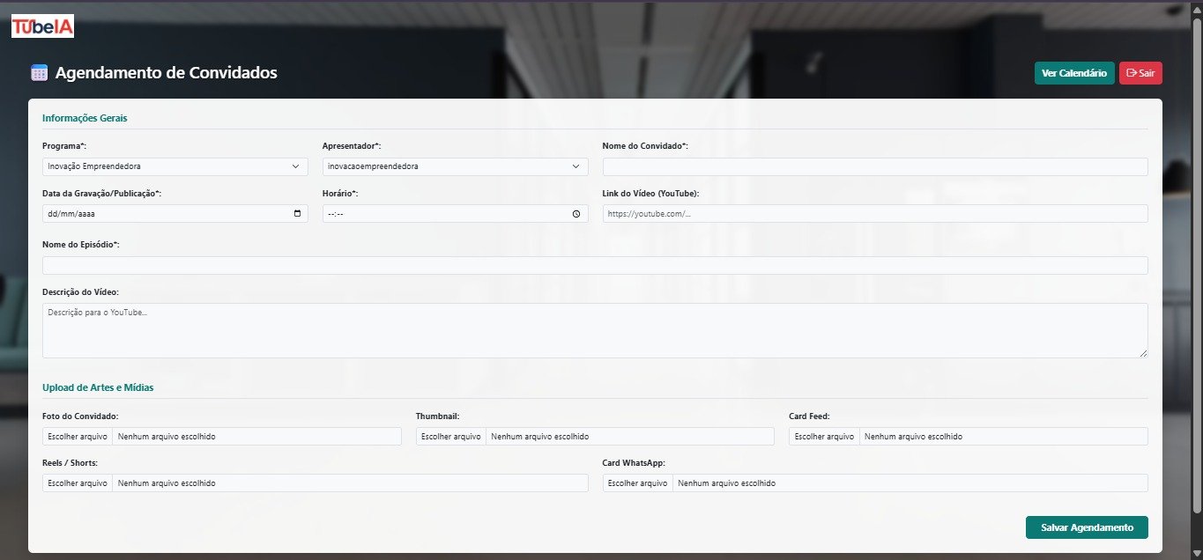Open the Ver Calendário view
Screen dimensions: 1203x560
(1074, 73)
